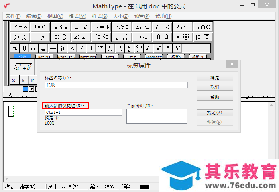279x192 pixels.
Task: Assign the shortcut with 指定(A)
Action: tap(215, 113)
